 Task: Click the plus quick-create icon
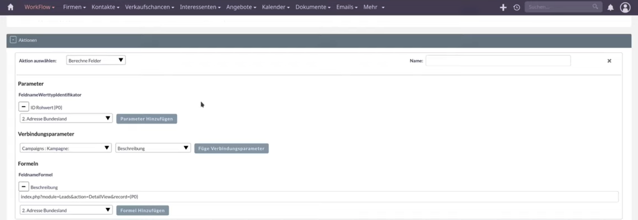tap(503, 7)
